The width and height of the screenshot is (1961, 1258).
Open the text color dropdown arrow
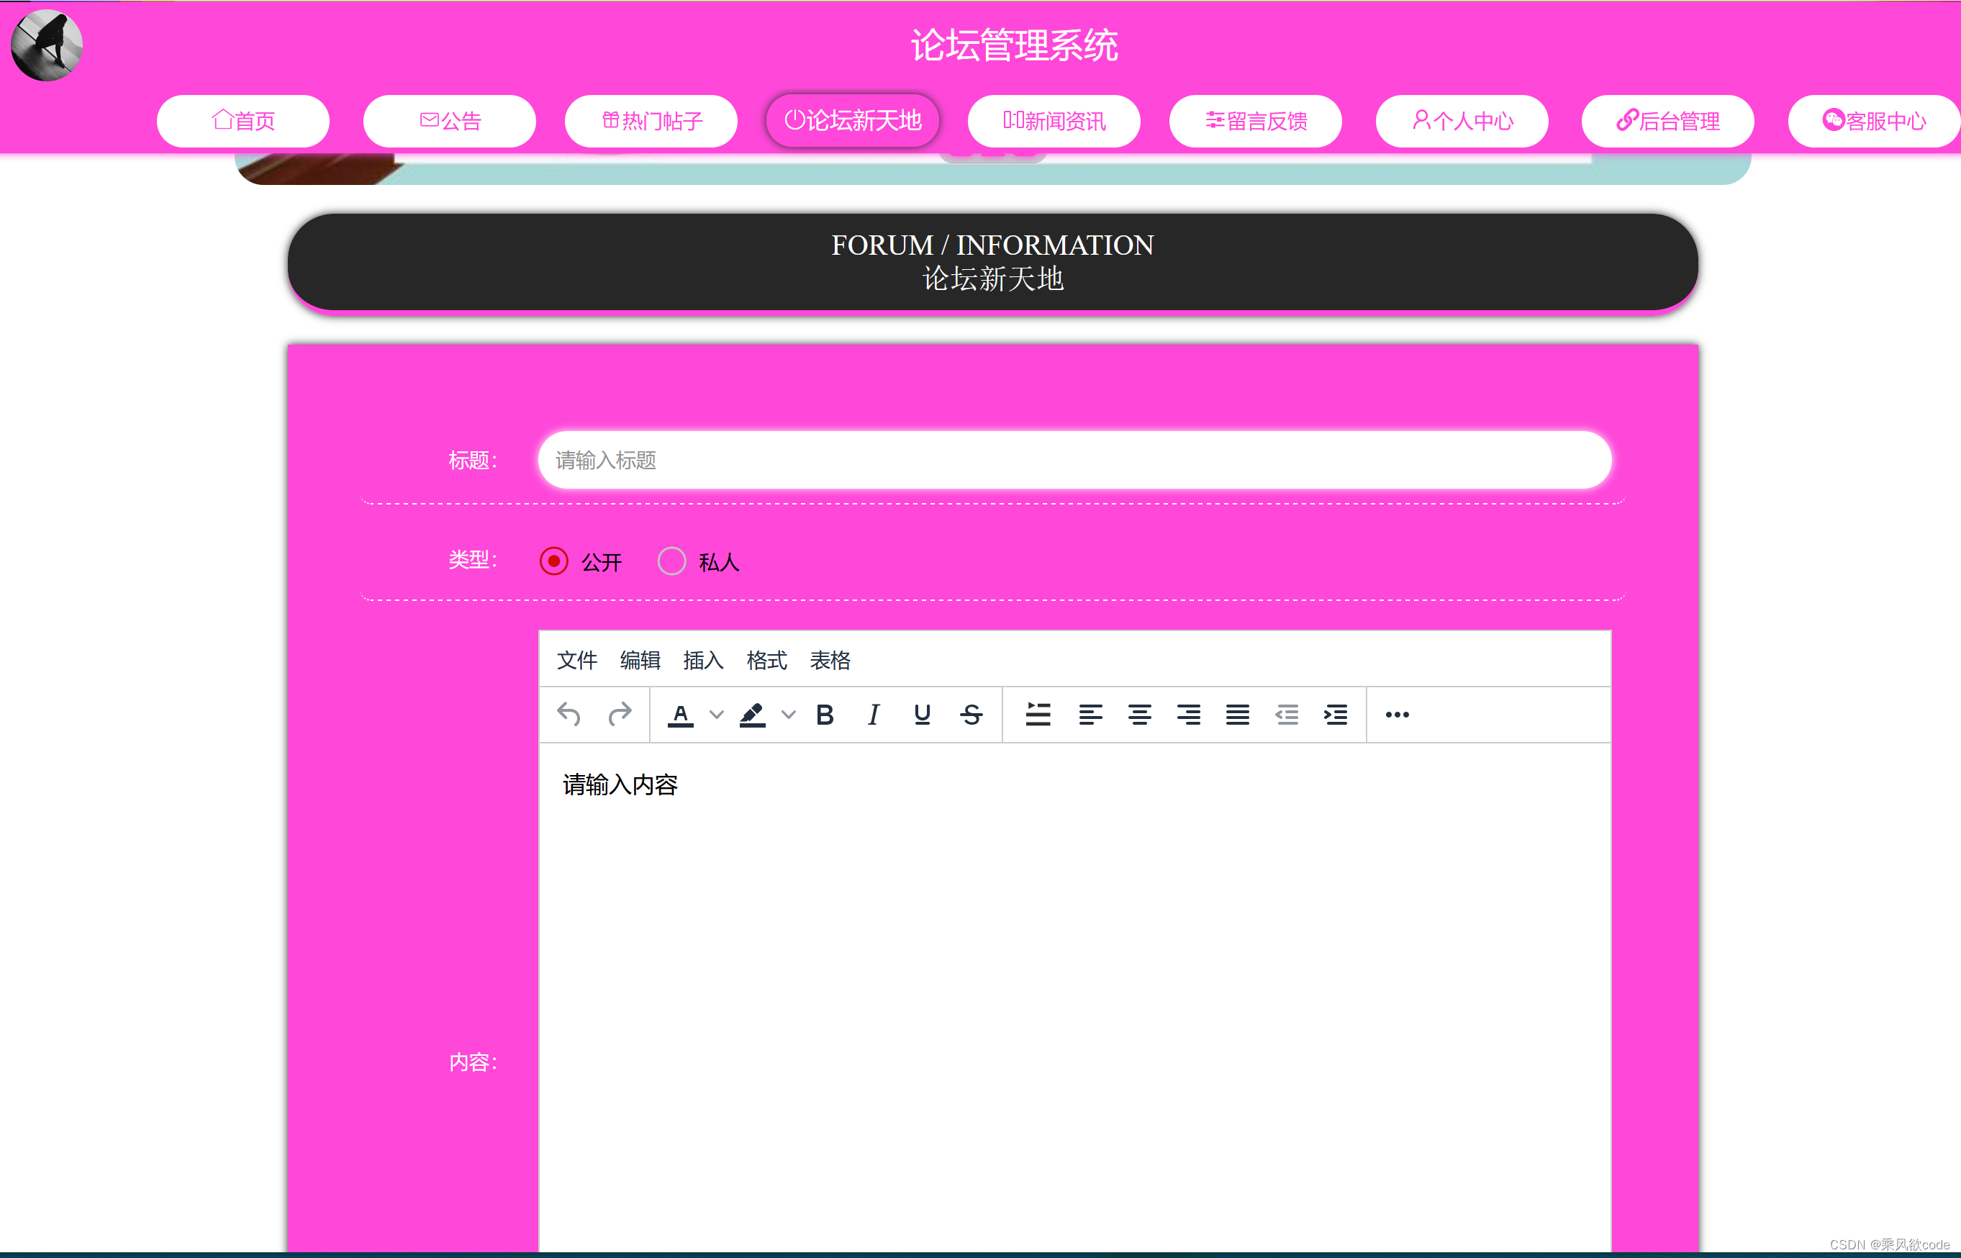[x=716, y=715]
